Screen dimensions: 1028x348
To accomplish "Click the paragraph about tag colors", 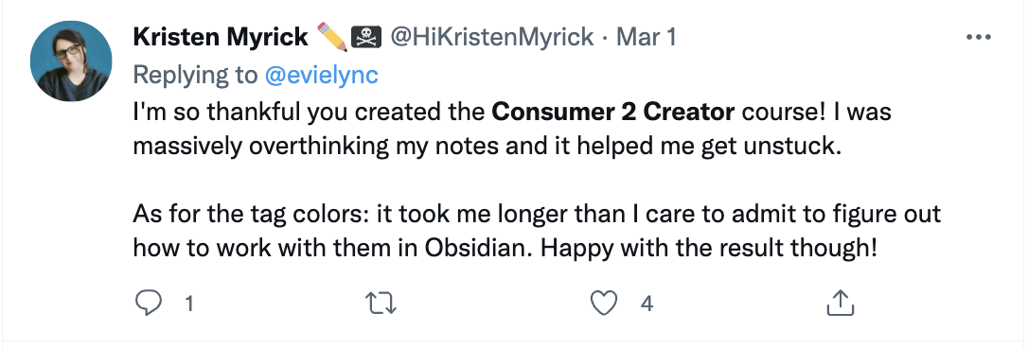I will pos(537,232).
